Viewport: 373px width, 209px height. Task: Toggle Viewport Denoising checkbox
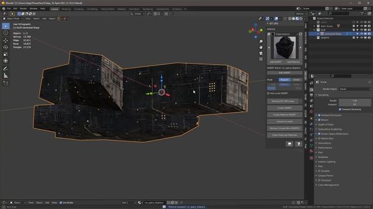point(340,110)
